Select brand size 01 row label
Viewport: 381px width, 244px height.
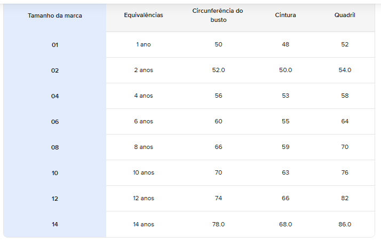point(55,45)
